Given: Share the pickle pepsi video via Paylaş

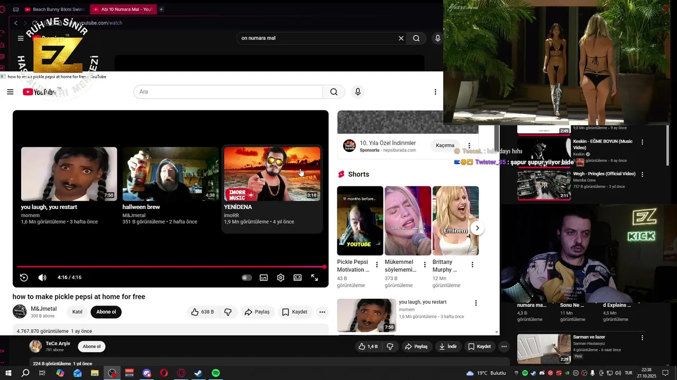Looking at the screenshot, I should tap(257, 312).
